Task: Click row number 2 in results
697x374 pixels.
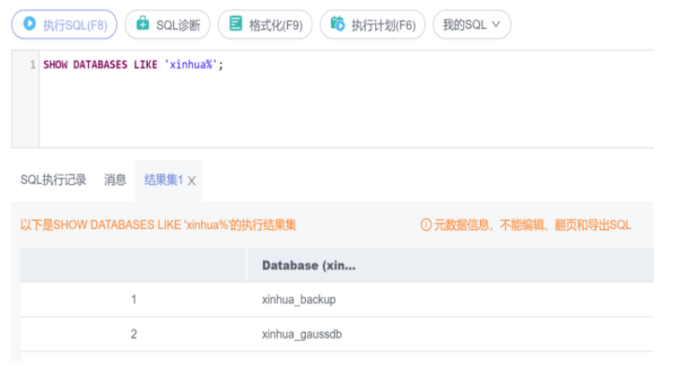Action: pos(134,334)
